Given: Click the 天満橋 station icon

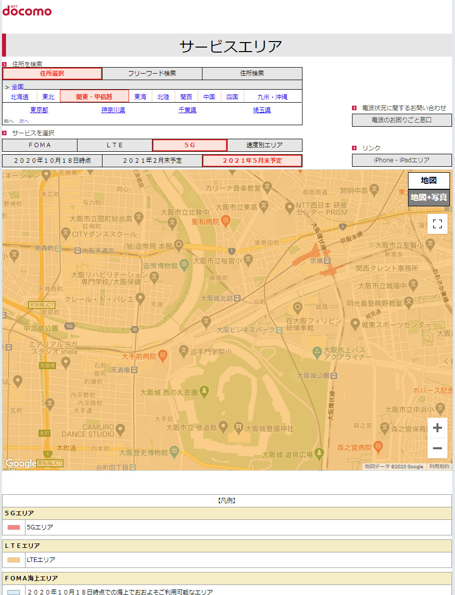Looking at the screenshot, I should pos(134,370).
